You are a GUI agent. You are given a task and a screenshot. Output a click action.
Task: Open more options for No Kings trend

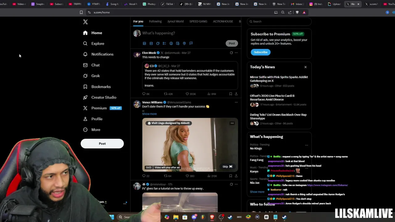(x=306, y=145)
